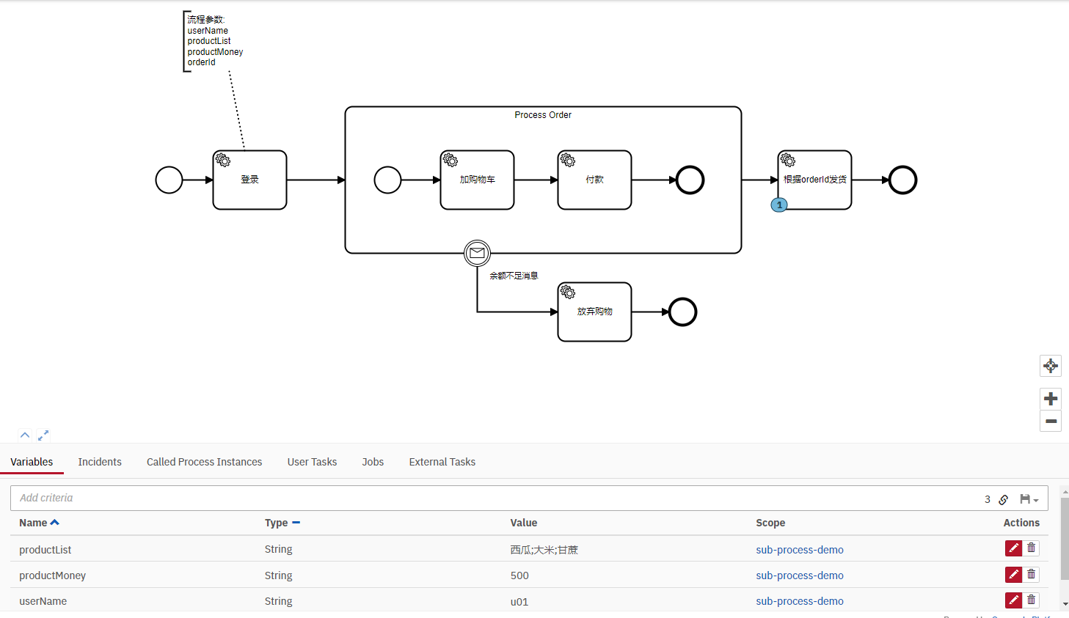Sort variables by Name column

point(39,523)
